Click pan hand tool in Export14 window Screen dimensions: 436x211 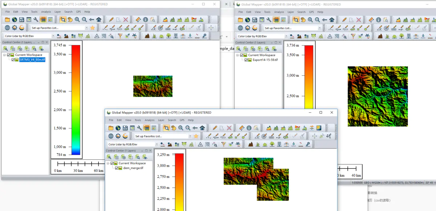pos(303,20)
